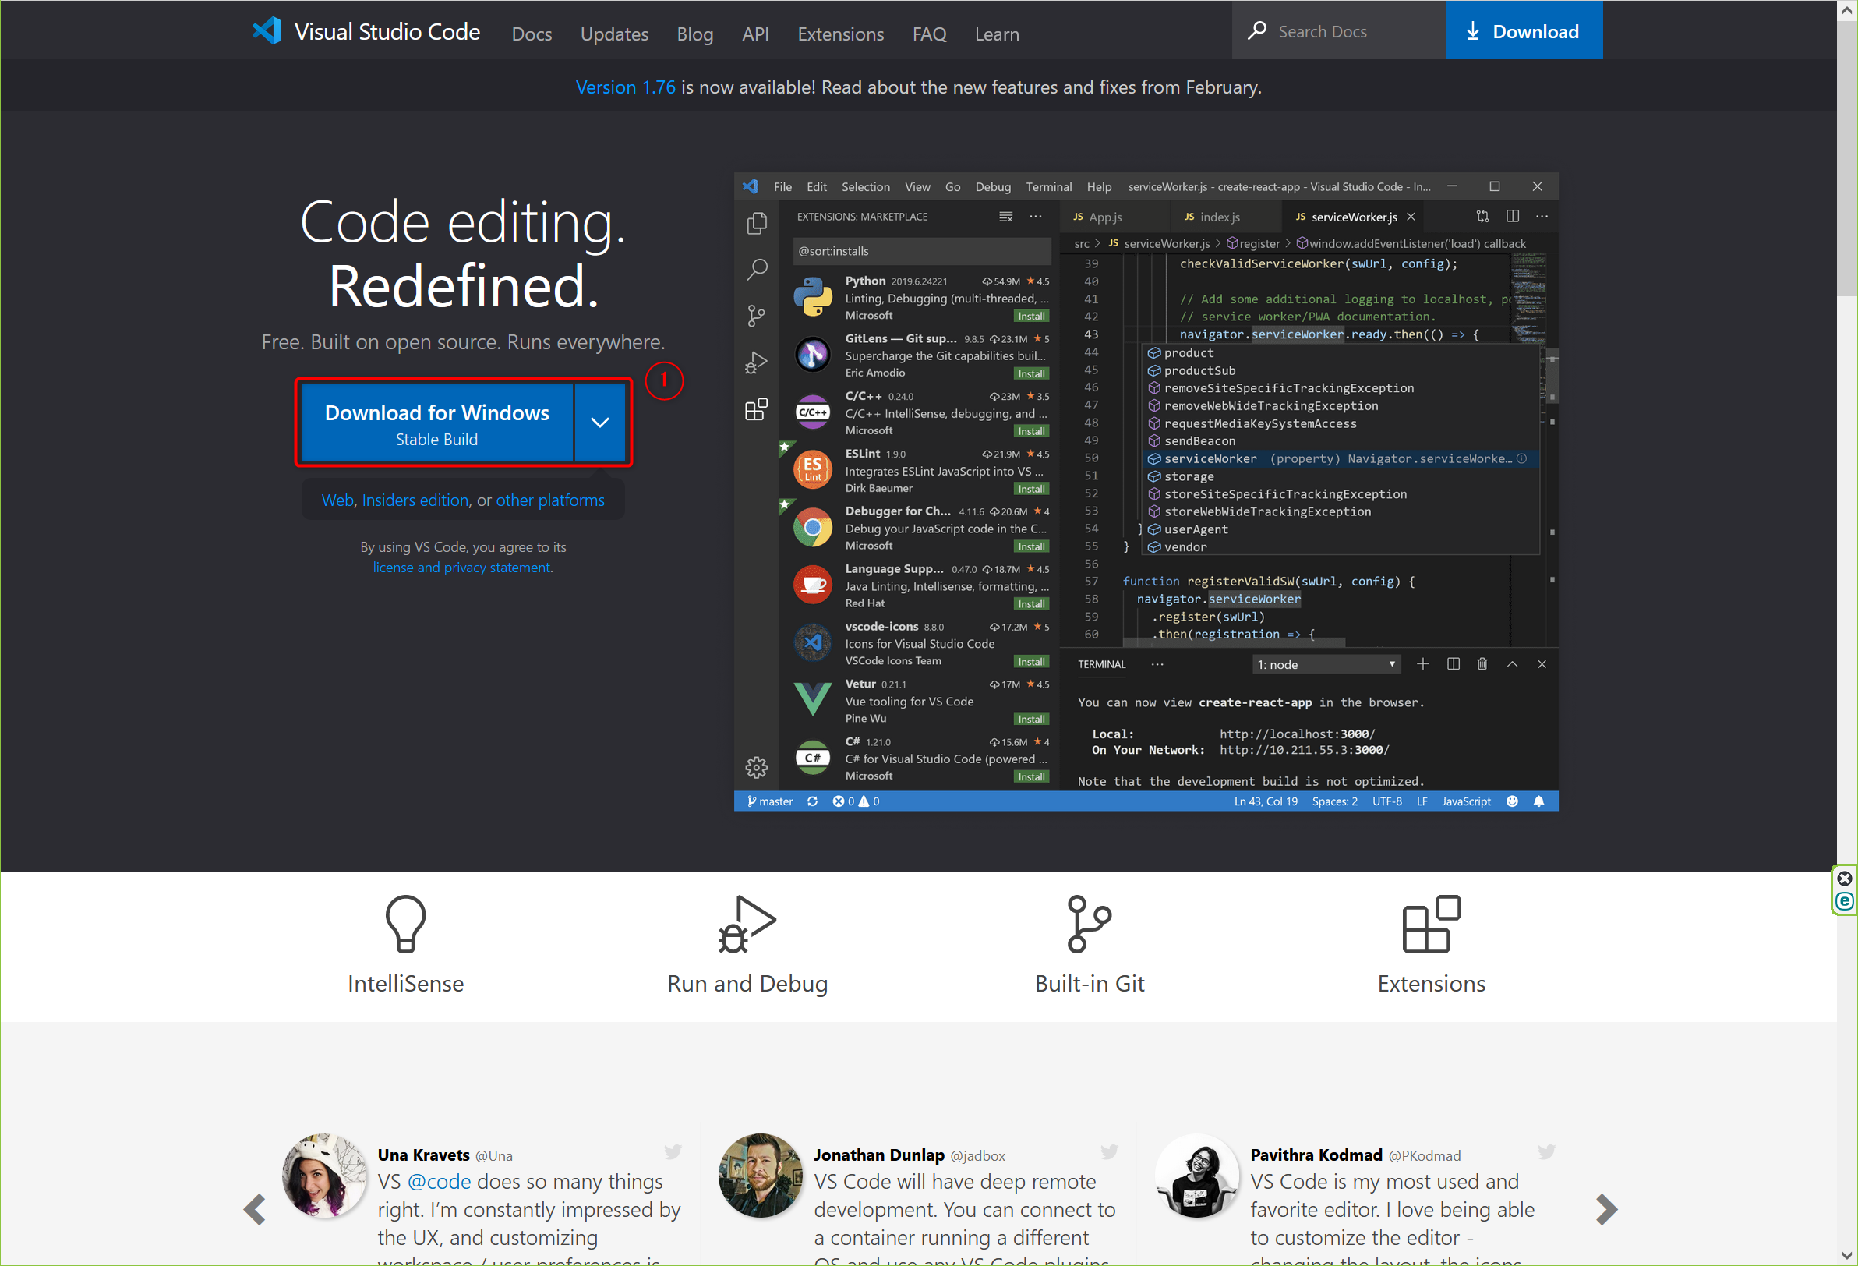The image size is (1858, 1266).
Task: Show next testimonial with right arrow
Action: pos(1605,1209)
